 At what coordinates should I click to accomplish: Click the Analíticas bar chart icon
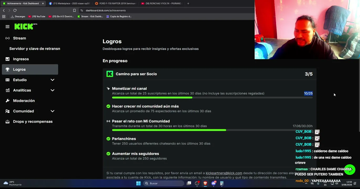(x=7, y=90)
